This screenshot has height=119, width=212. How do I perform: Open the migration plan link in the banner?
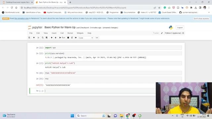[22, 19]
